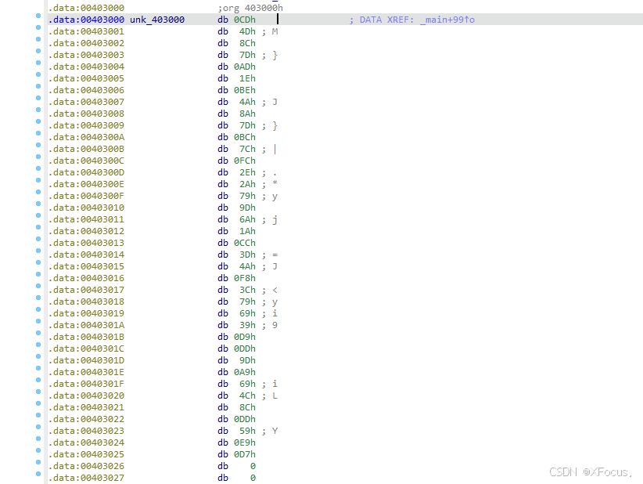Toggle breakpoint dot at address 00403001

point(38,27)
